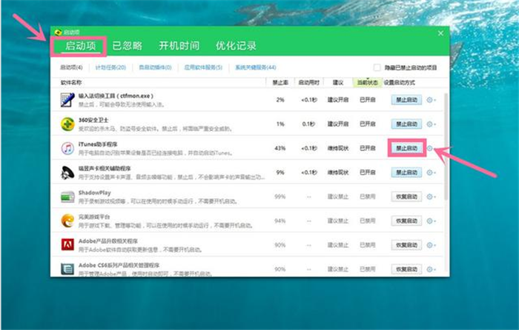Viewport: 519px width, 330px height.
Task: Click the 完美游戏平台 orange icon
Action: (67, 220)
